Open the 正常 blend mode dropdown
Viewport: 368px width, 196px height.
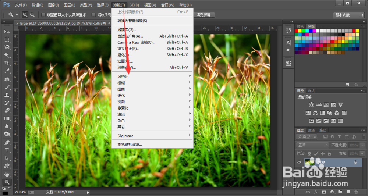[x=312, y=145]
